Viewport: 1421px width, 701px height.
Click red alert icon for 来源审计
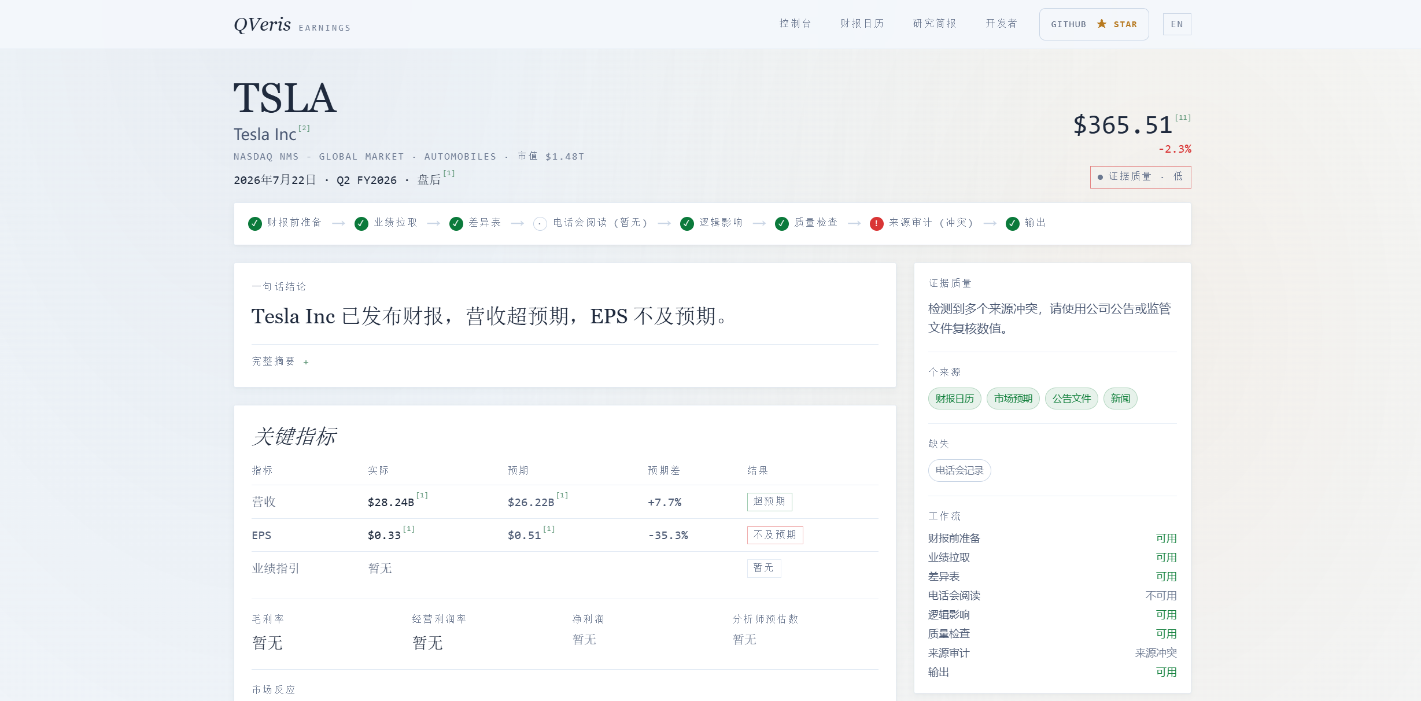pos(877,223)
